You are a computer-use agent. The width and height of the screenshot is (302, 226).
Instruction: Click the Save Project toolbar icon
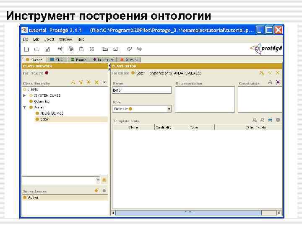pyautogui.click(x=47, y=49)
